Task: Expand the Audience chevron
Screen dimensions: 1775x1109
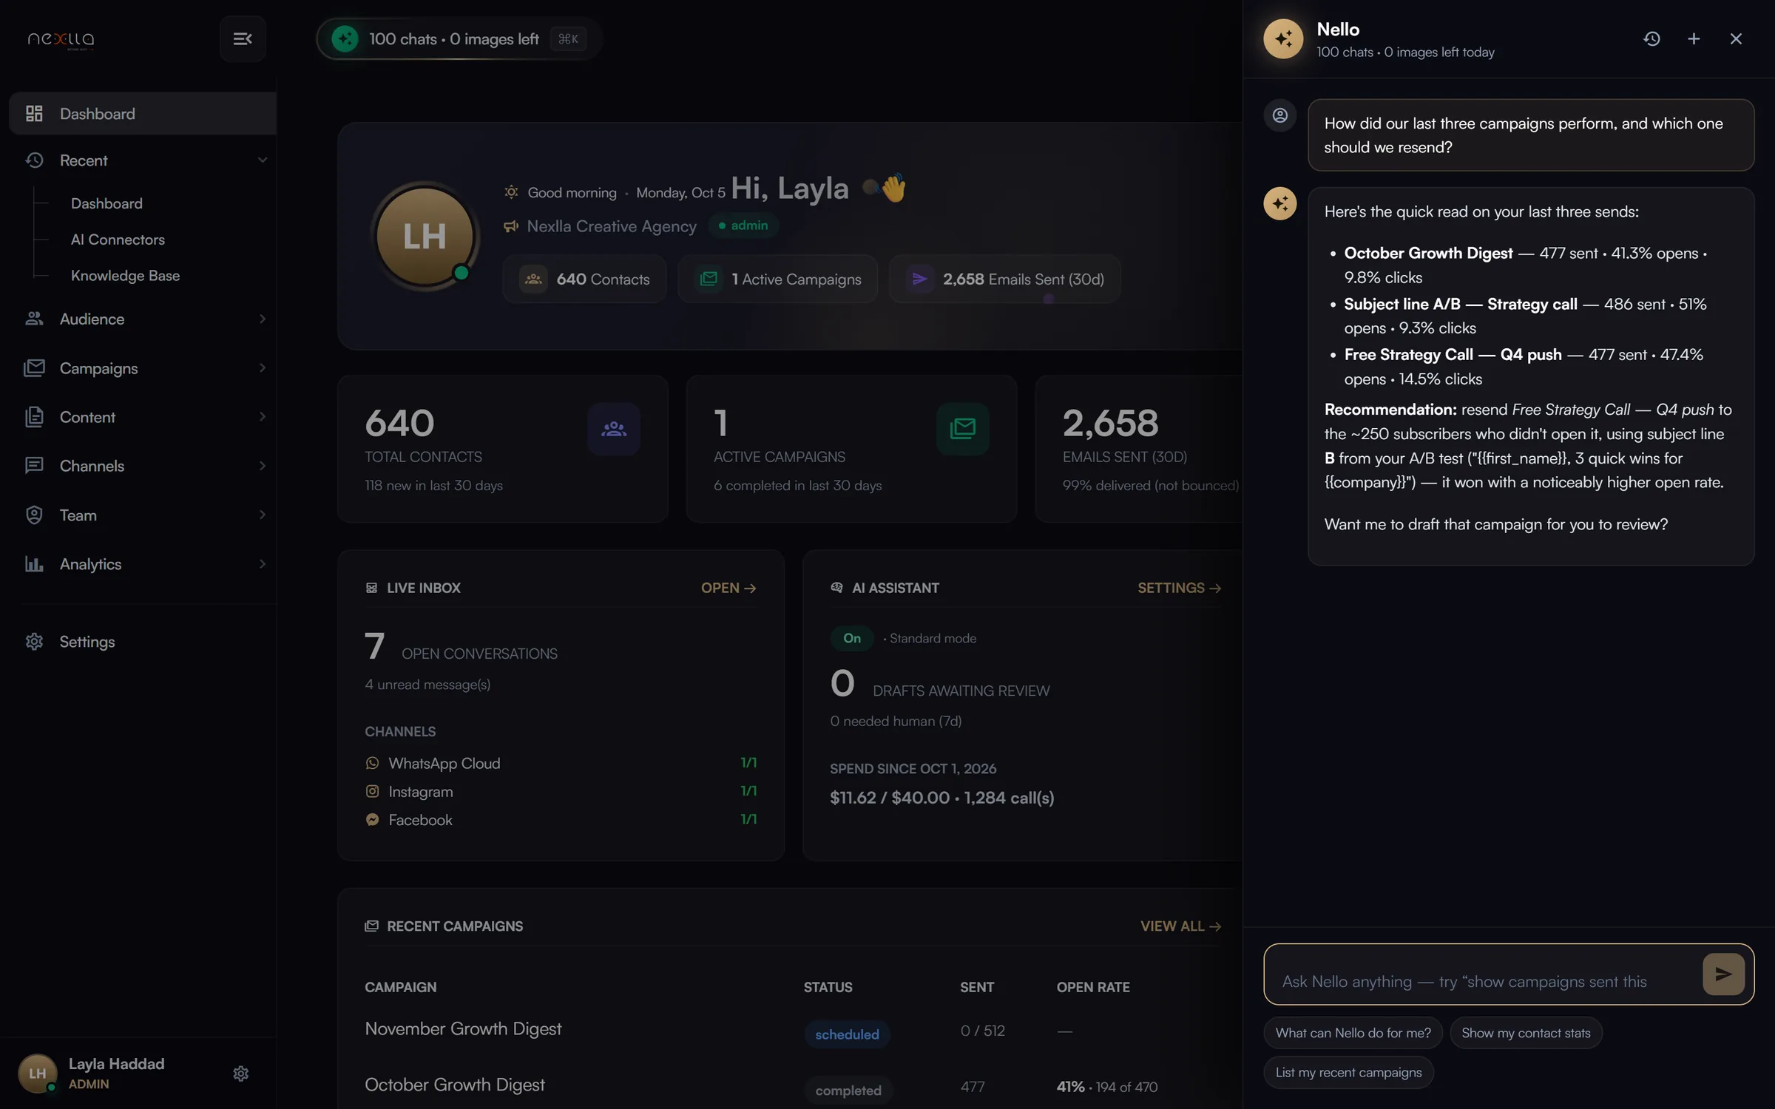Action: 262,319
